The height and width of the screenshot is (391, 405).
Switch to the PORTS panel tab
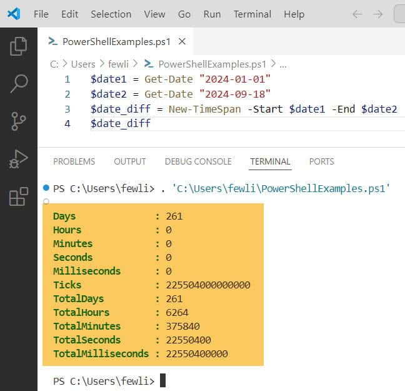(322, 161)
